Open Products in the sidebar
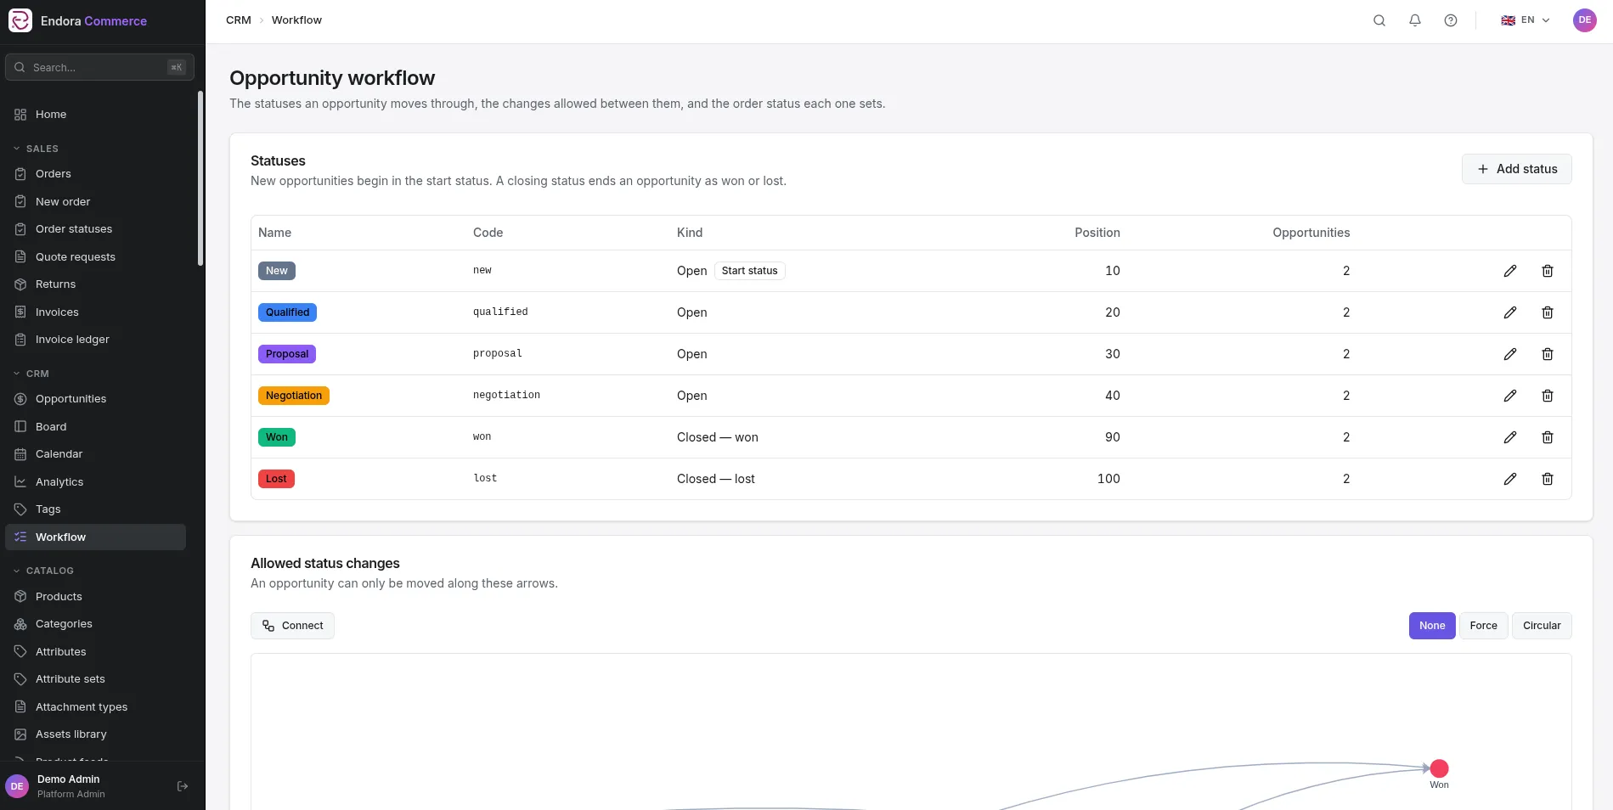This screenshot has height=810, width=1613. click(x=95, y=597)
